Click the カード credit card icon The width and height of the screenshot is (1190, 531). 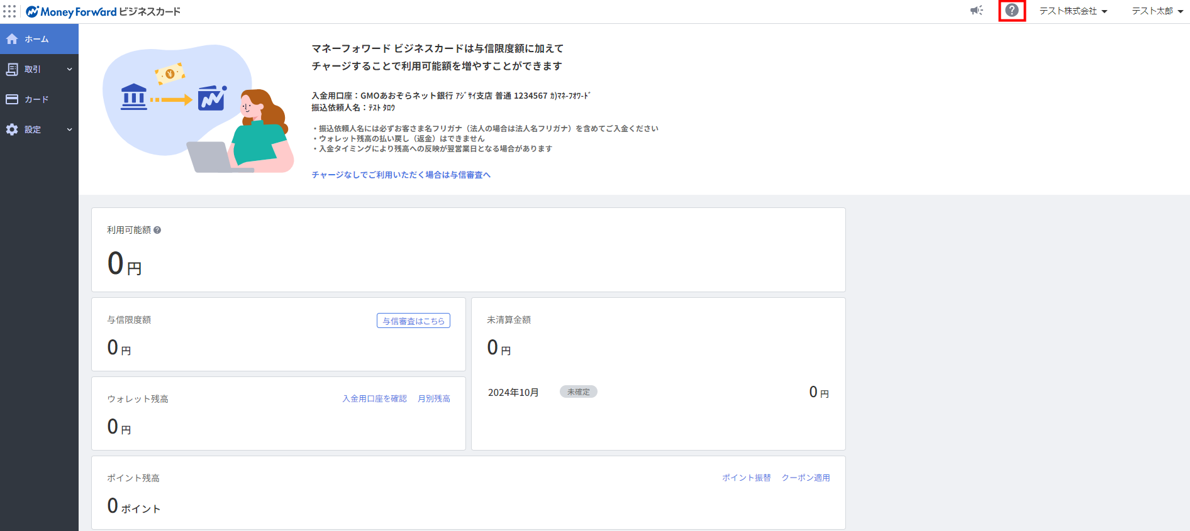[x=12, y=99]
